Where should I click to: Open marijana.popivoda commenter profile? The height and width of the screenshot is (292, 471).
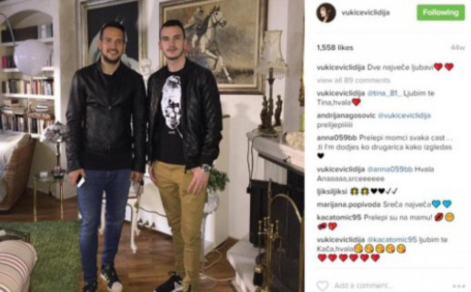(349, 205)
